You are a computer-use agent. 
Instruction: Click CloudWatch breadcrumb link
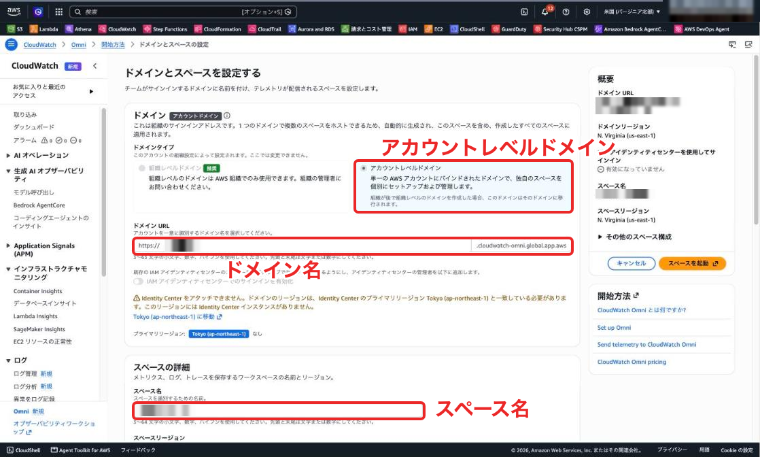pos(39,45)
